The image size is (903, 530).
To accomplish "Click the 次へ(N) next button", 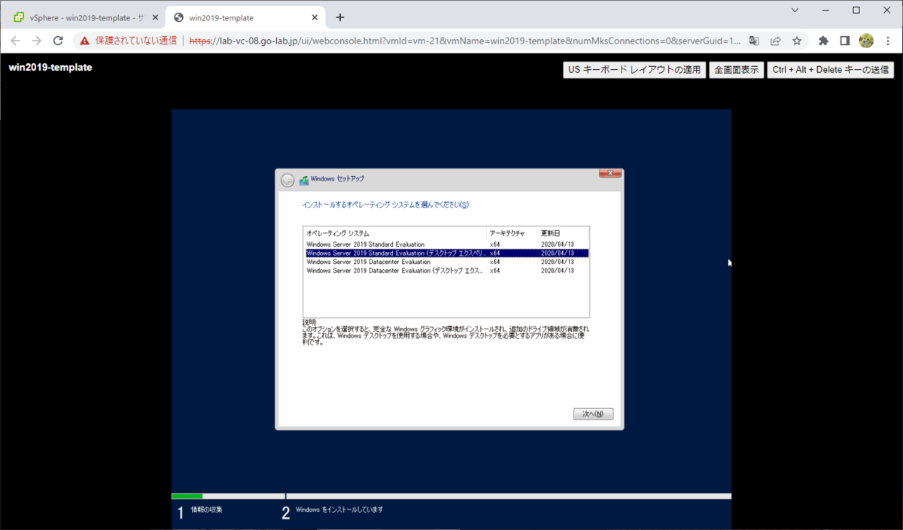I will coord(593,414).
